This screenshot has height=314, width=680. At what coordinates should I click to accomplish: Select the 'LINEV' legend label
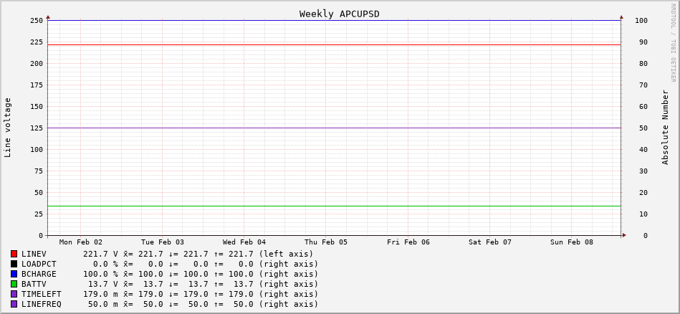tap(34, 254)
